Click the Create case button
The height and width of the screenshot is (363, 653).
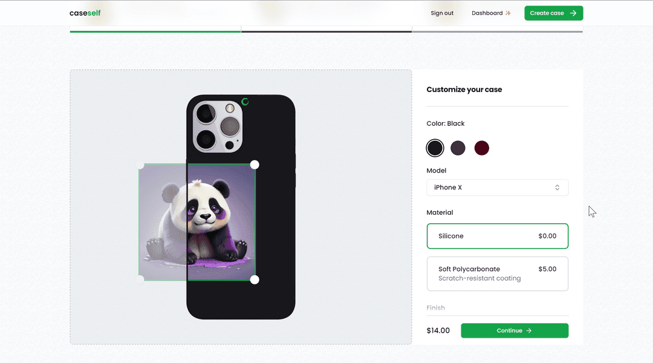553,13
